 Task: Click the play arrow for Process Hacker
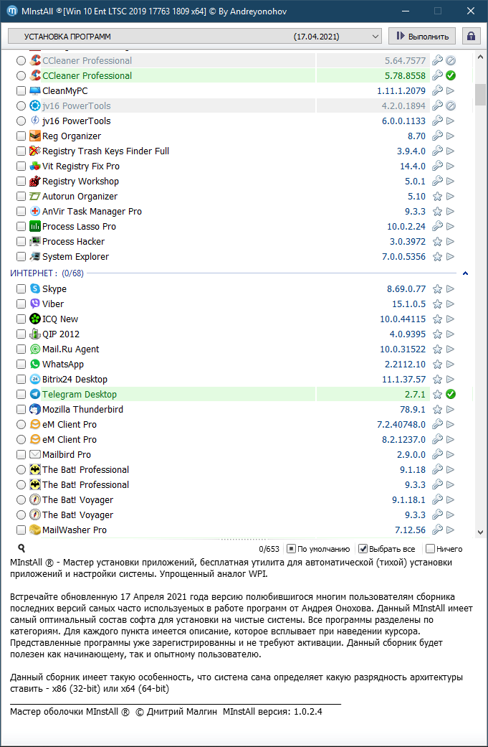[451, 242]
